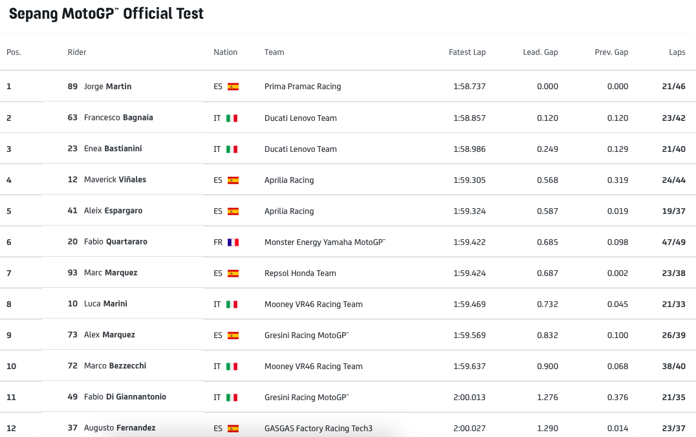
Task: Open Aleix Espargaro's rider name
Action: pyautogui.click(x=113, y=211)
